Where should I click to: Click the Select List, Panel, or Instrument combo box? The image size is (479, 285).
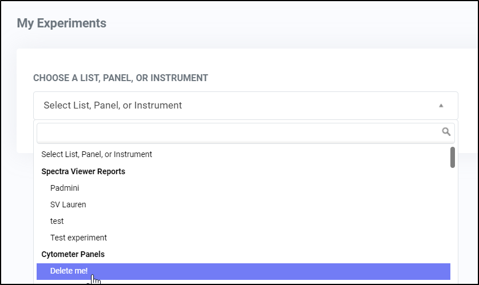[x=246, y=106]
